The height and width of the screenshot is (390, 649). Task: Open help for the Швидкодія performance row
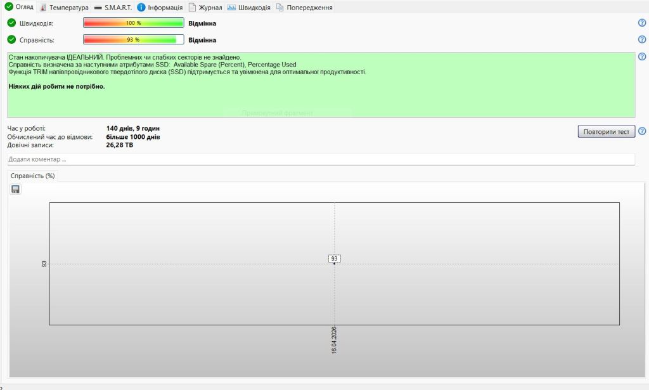click(642, 23)
